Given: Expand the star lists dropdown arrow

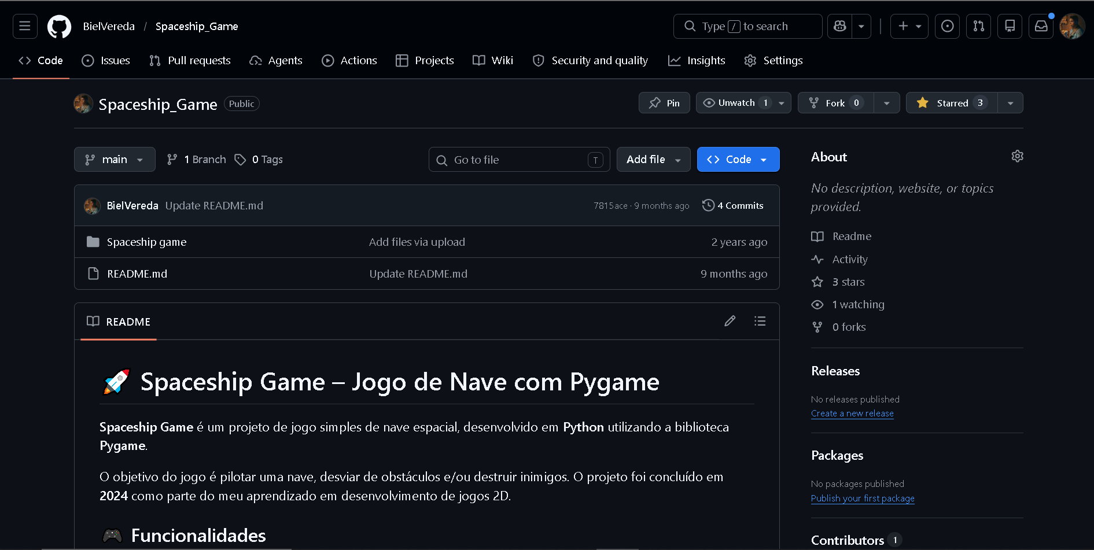Looking at the screenshot, I should pyautogui.click(x=1010, y=103).
